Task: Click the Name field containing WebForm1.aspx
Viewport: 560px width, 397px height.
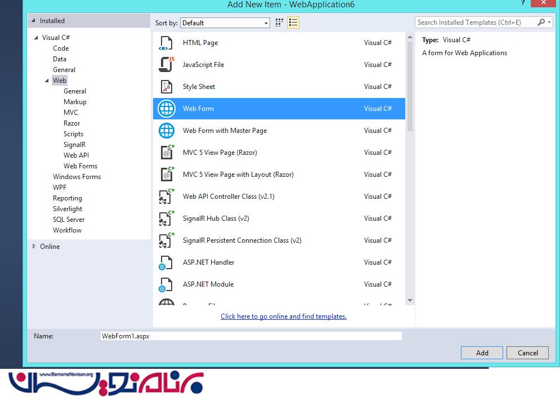Action: [250, 336]
